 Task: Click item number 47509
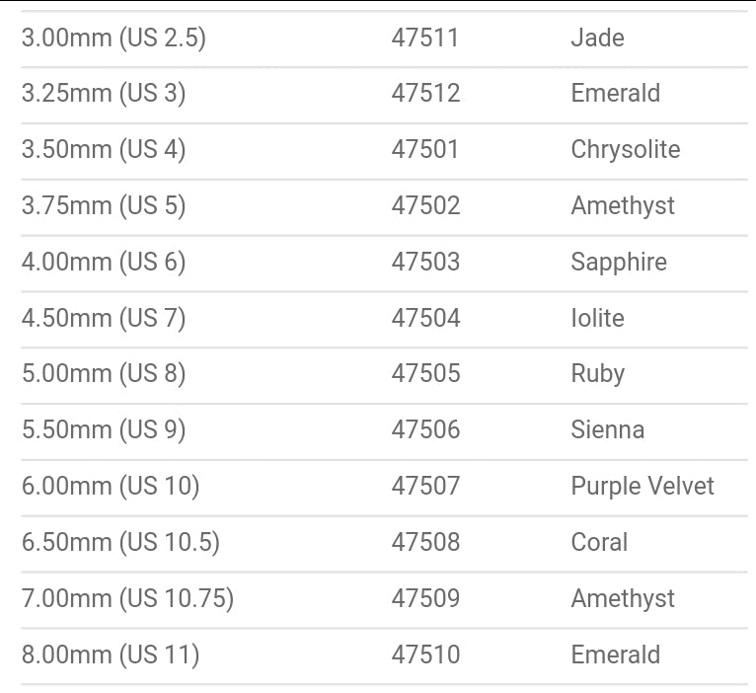coord(425,599)
